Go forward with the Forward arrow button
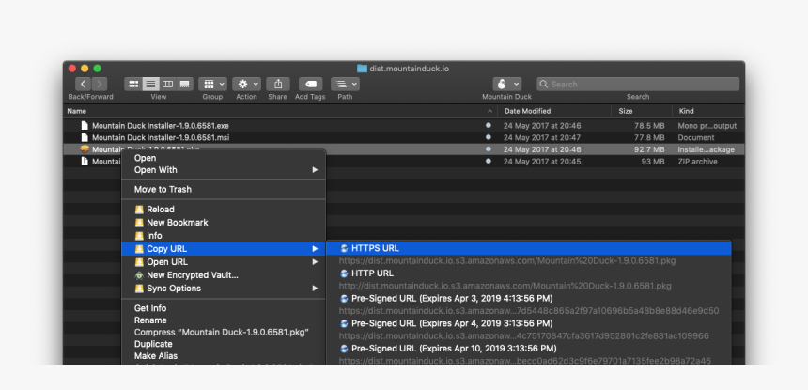Viewport: 808px width, 390px height. click(x=100, y=84)
